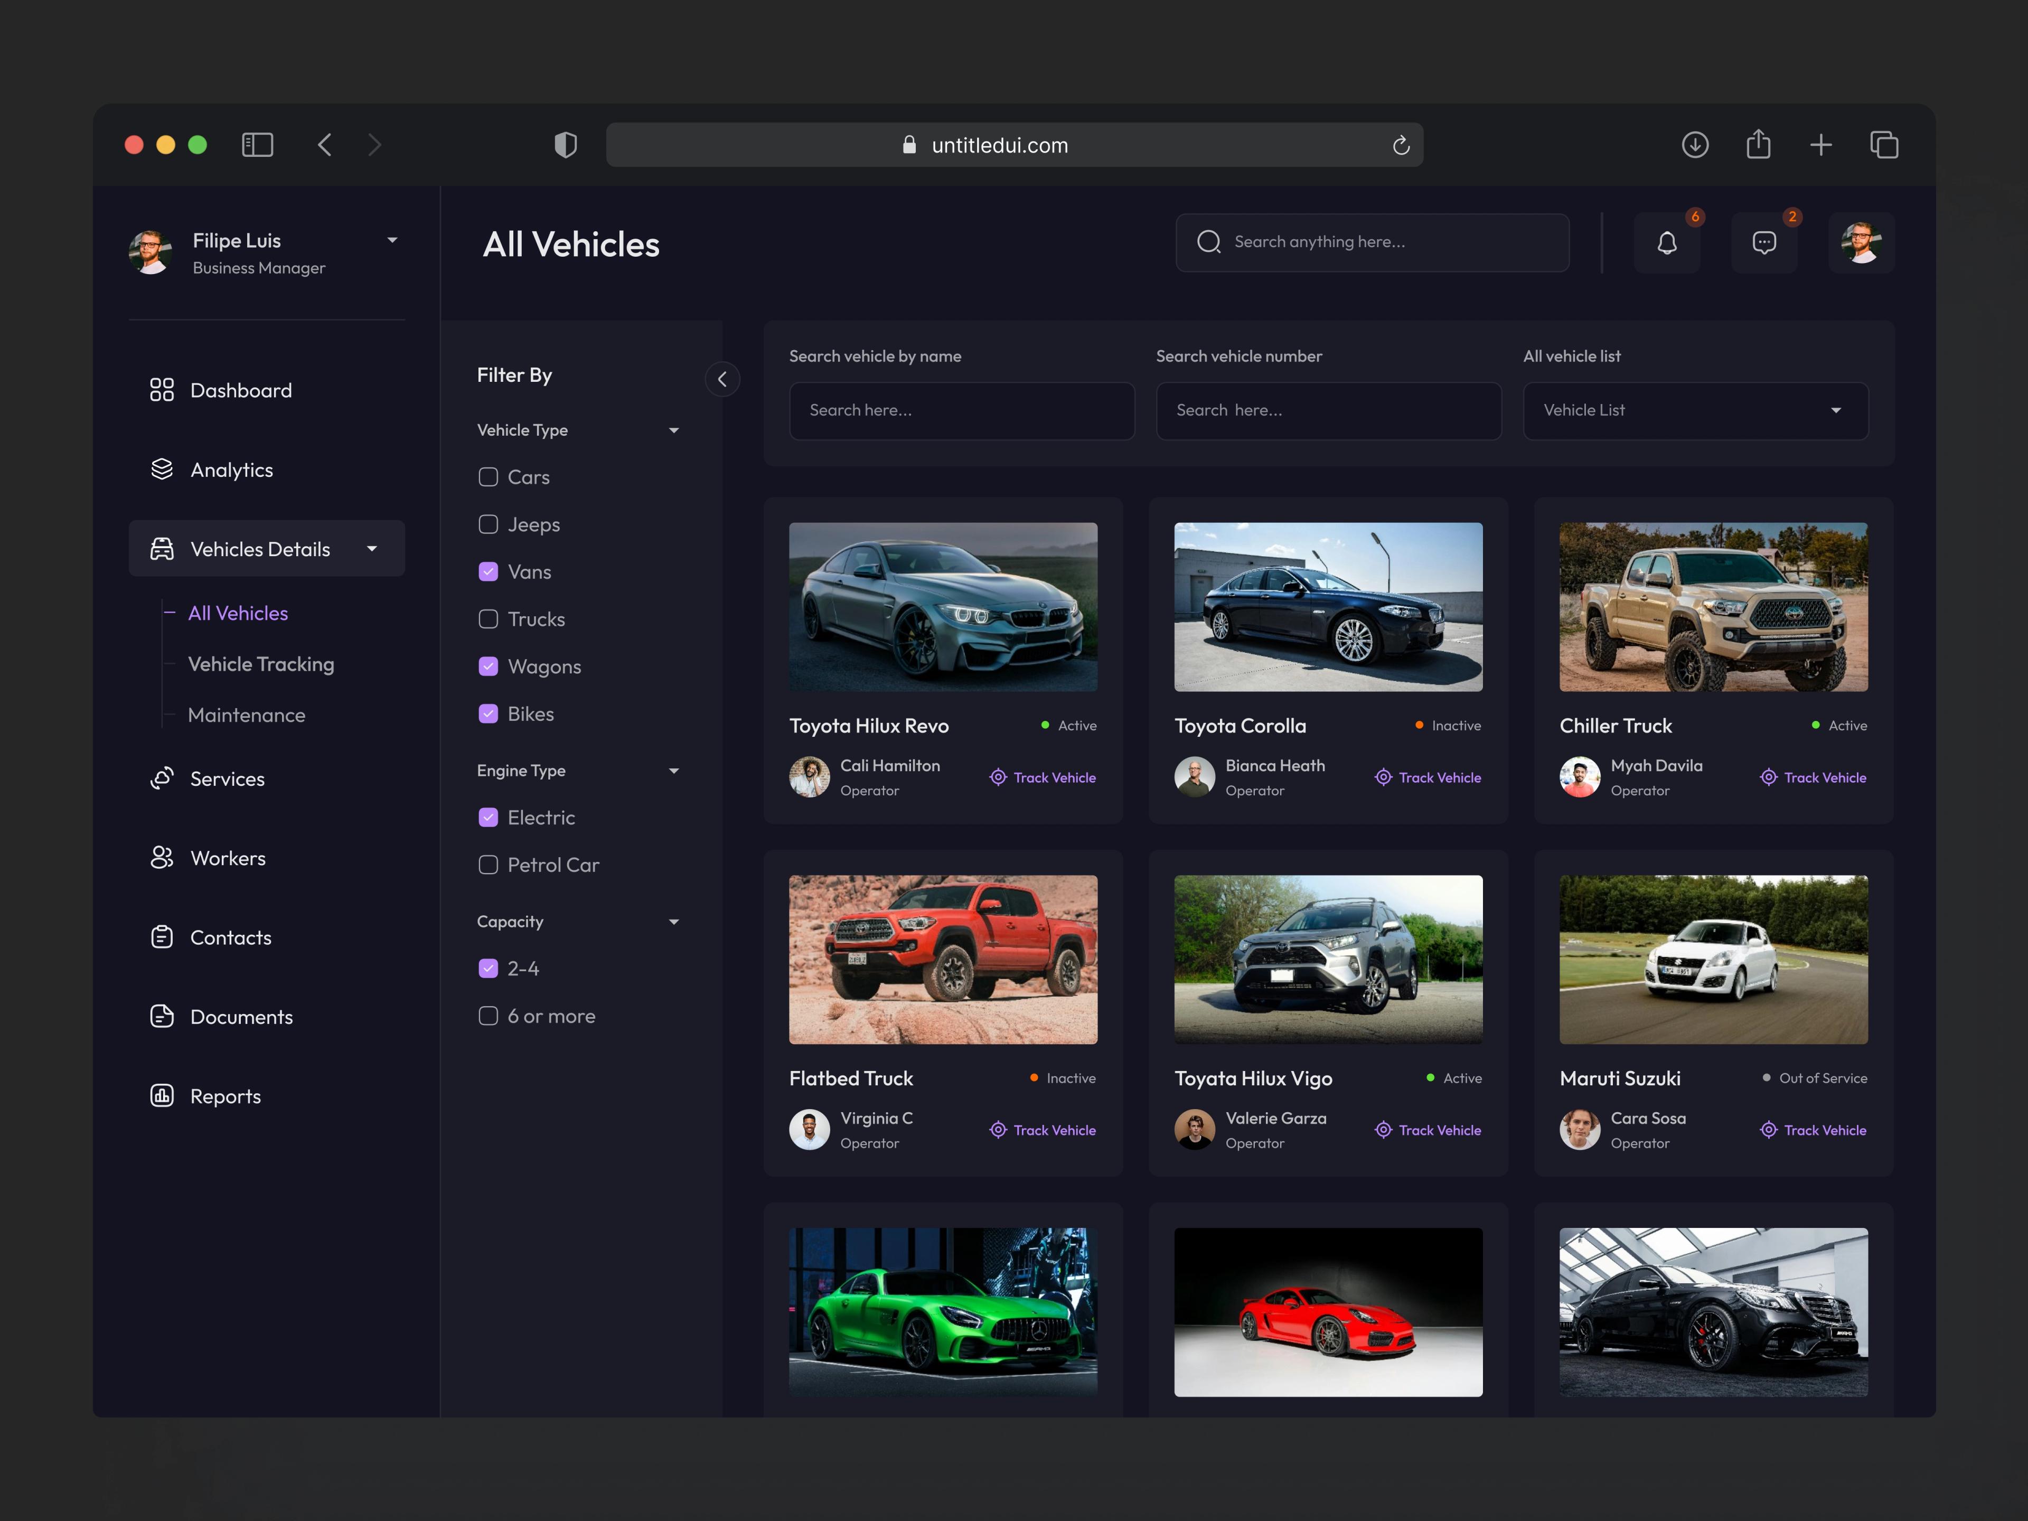Enable the 6 or more capacity checkbox
This screenshot has width=2028, height=1521.
(489, 1016)
